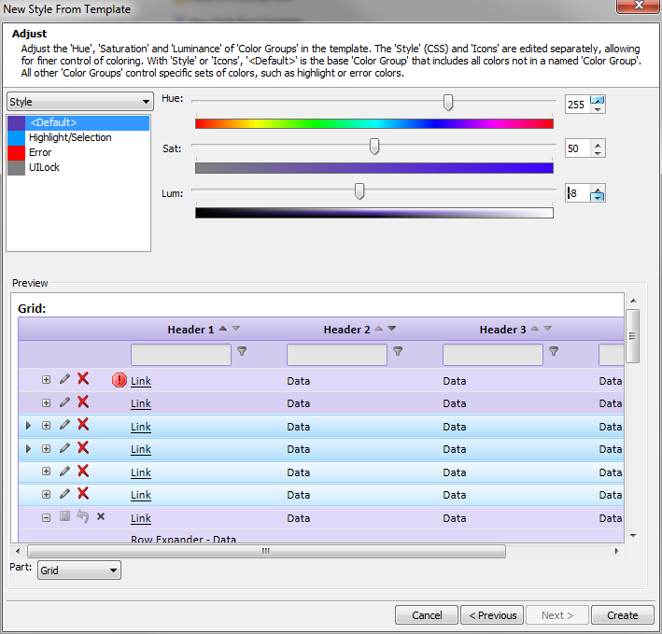Open the Part Grid dropdown

[79, 571]
